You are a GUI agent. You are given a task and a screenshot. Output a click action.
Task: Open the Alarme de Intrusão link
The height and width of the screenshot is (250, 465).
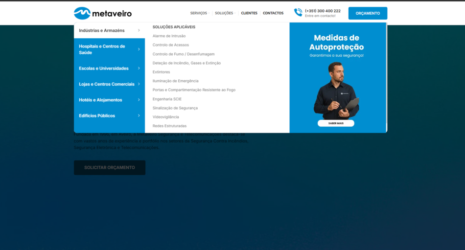(169, 36)
